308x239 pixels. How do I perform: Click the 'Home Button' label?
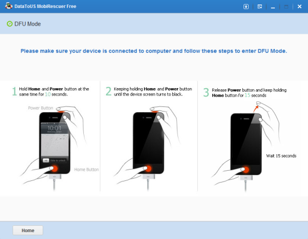[87, 170]
